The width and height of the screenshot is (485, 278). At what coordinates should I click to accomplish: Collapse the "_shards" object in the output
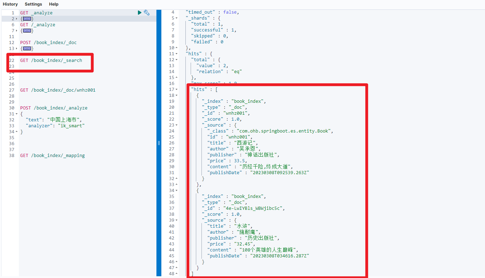(x=177, y=18)
